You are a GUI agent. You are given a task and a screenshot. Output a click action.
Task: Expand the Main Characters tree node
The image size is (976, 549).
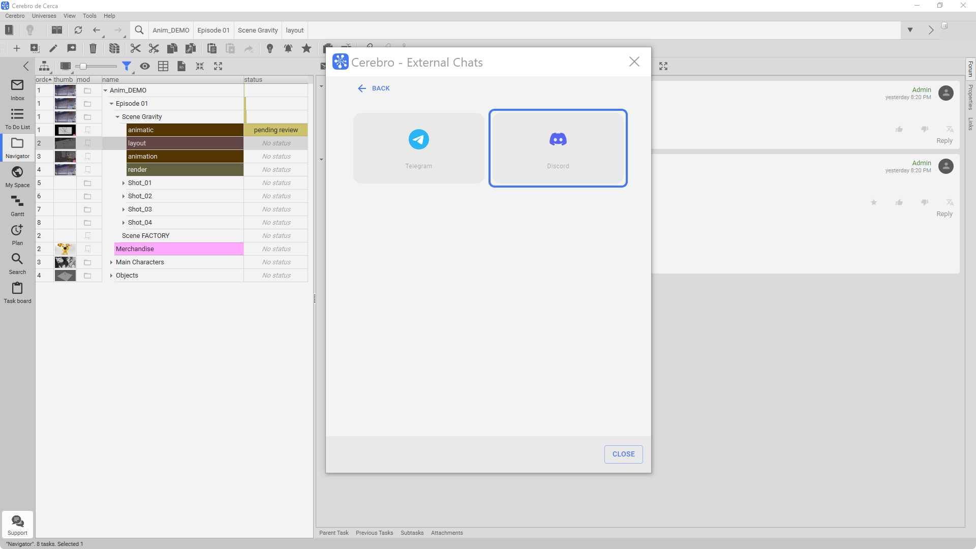pos(111,262)
